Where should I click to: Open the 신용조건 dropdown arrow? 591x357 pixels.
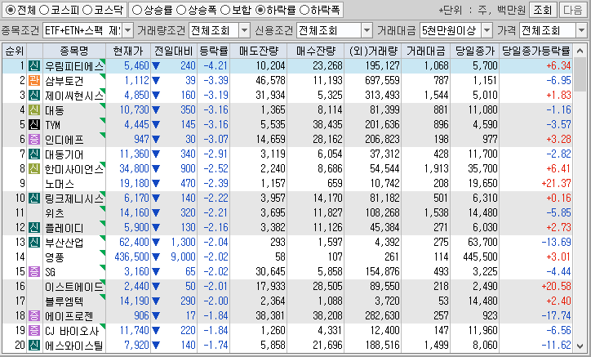[367, 30]
